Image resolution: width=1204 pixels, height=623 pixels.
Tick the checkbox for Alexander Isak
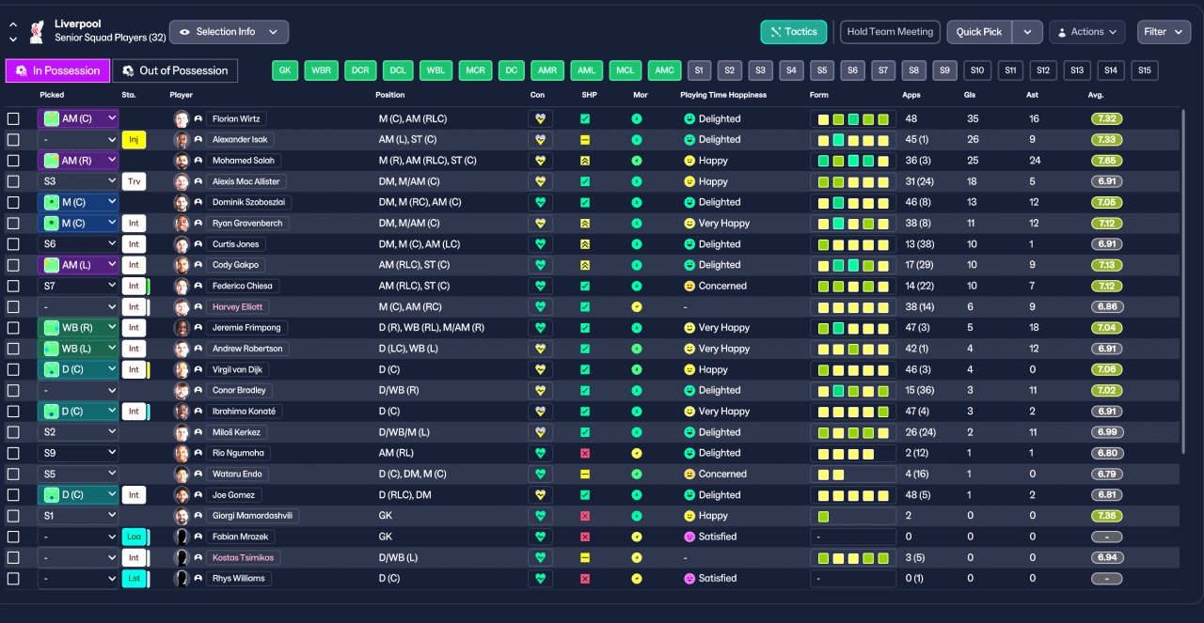[13, 140]
